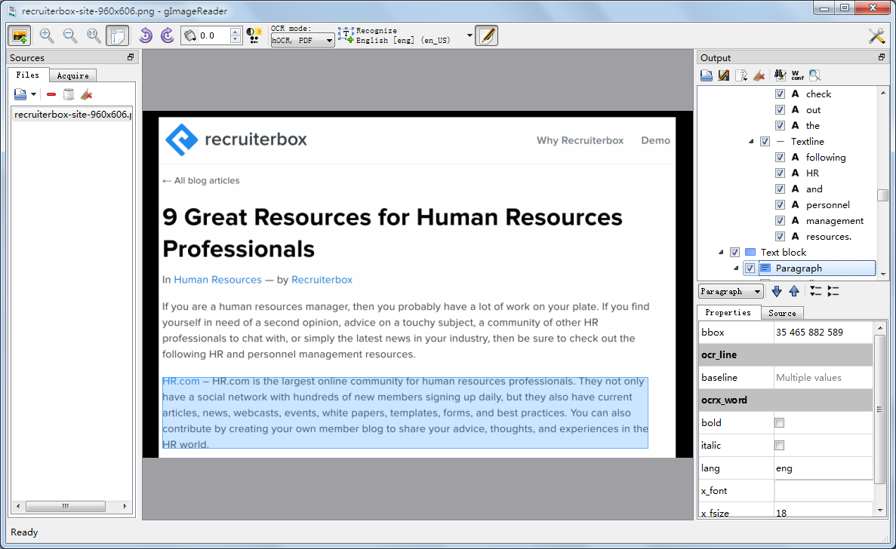The width and height of the screenshot is (896, 549).
Task: Undock the Output panel
Action: 881,57
